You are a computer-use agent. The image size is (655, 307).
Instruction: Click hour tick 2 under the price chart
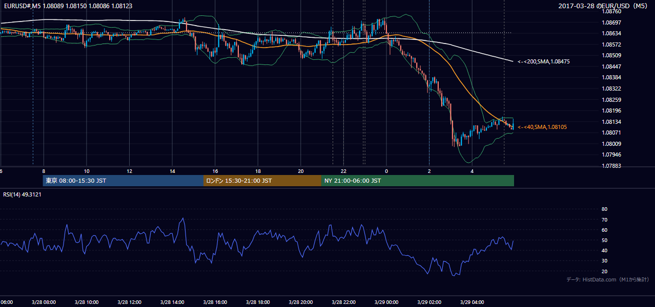point(429,171)
